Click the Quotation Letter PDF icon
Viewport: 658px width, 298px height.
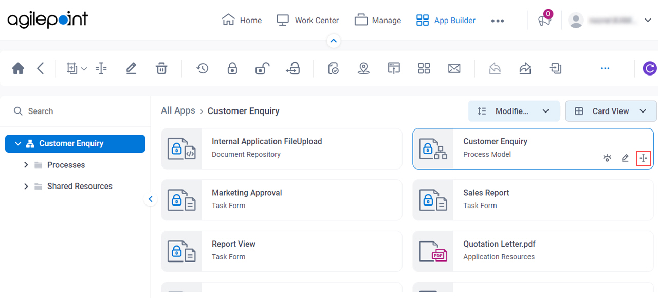click(x=433, y=251)
